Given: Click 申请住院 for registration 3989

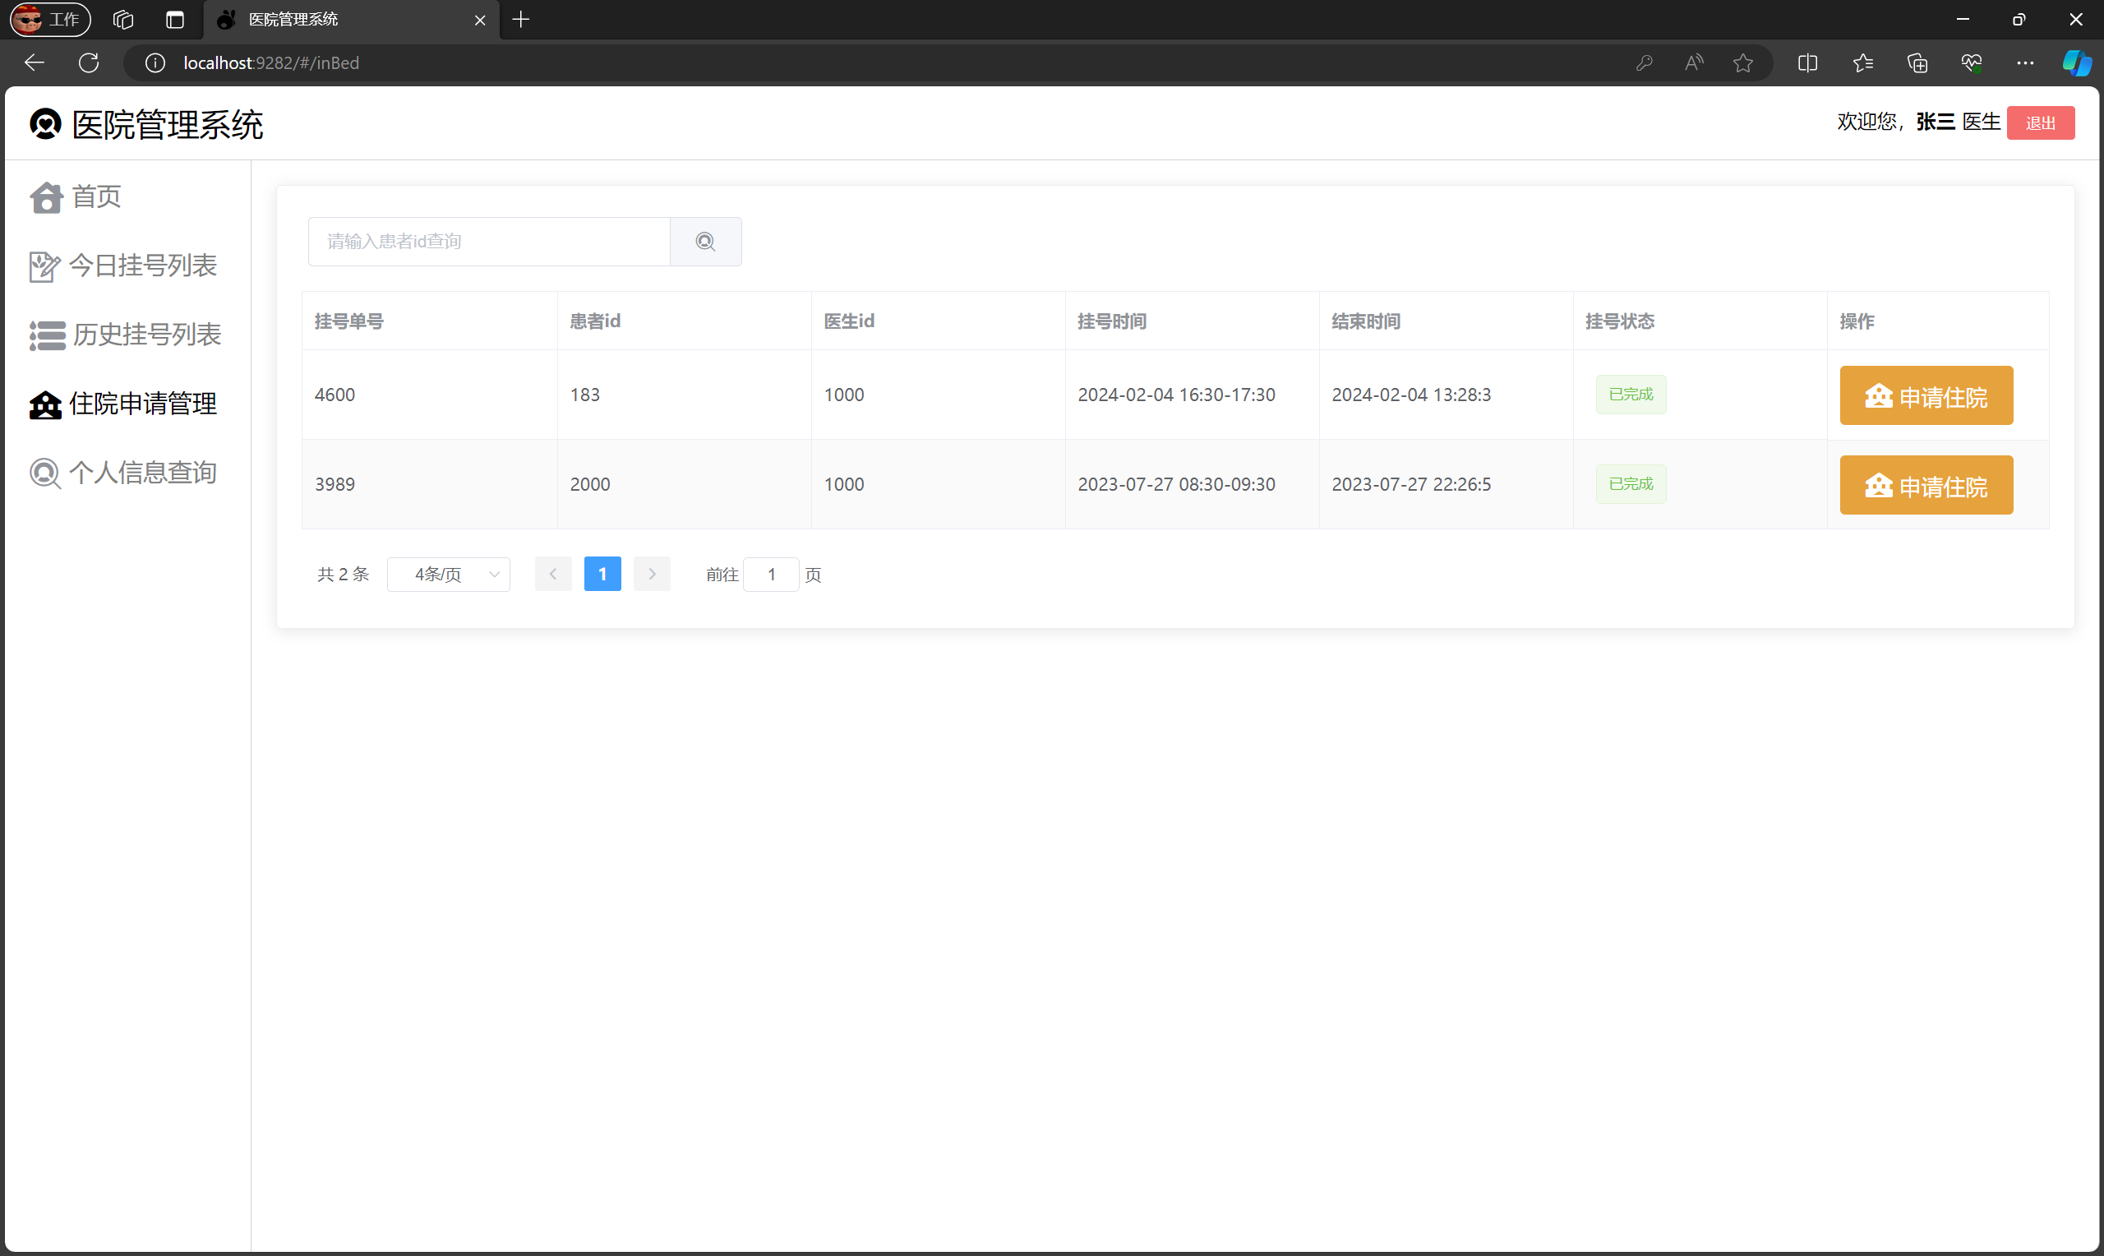Looking at the screenshot, I should [x=1926, y=486].
